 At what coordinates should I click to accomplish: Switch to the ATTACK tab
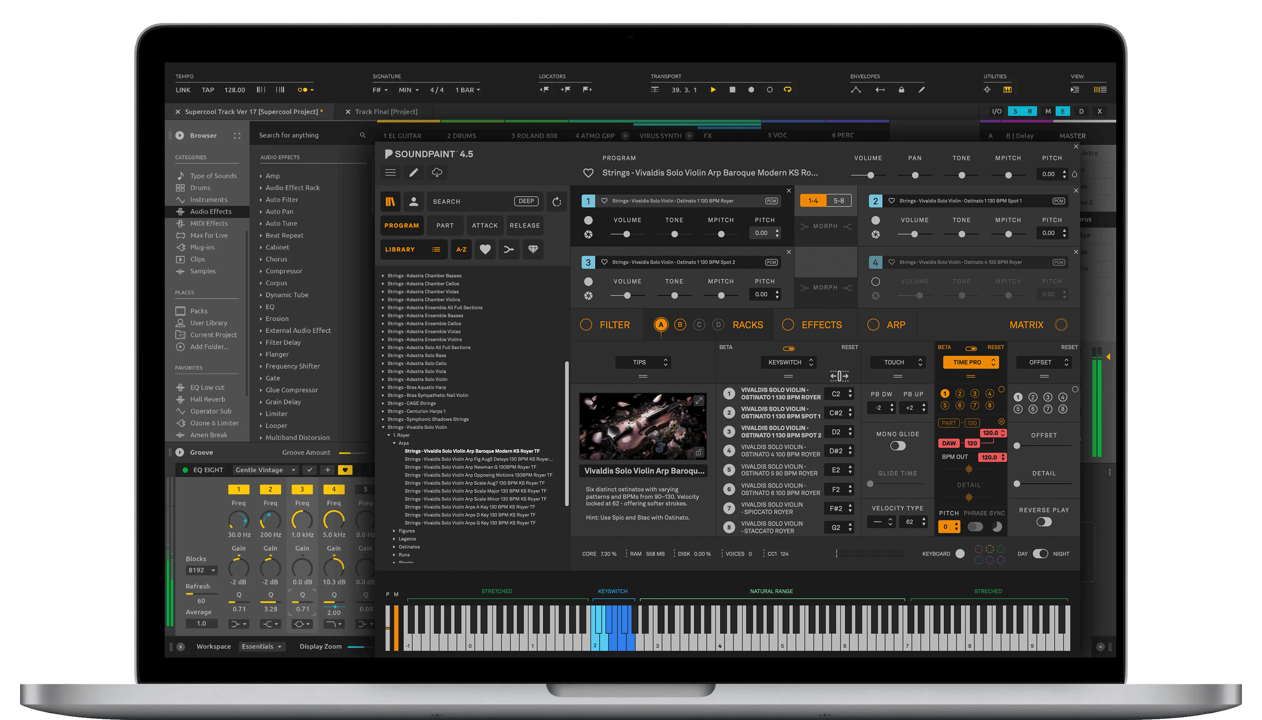[484, 226]
